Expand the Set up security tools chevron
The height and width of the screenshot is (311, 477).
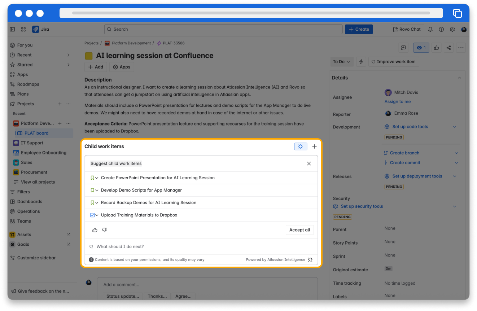(455, 206)
